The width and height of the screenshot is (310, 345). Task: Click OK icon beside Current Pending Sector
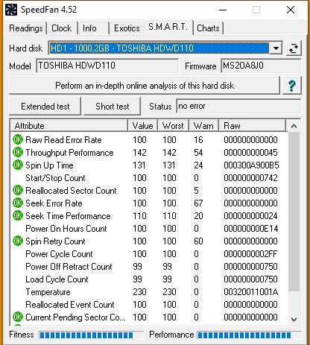[x=18, y=317]
